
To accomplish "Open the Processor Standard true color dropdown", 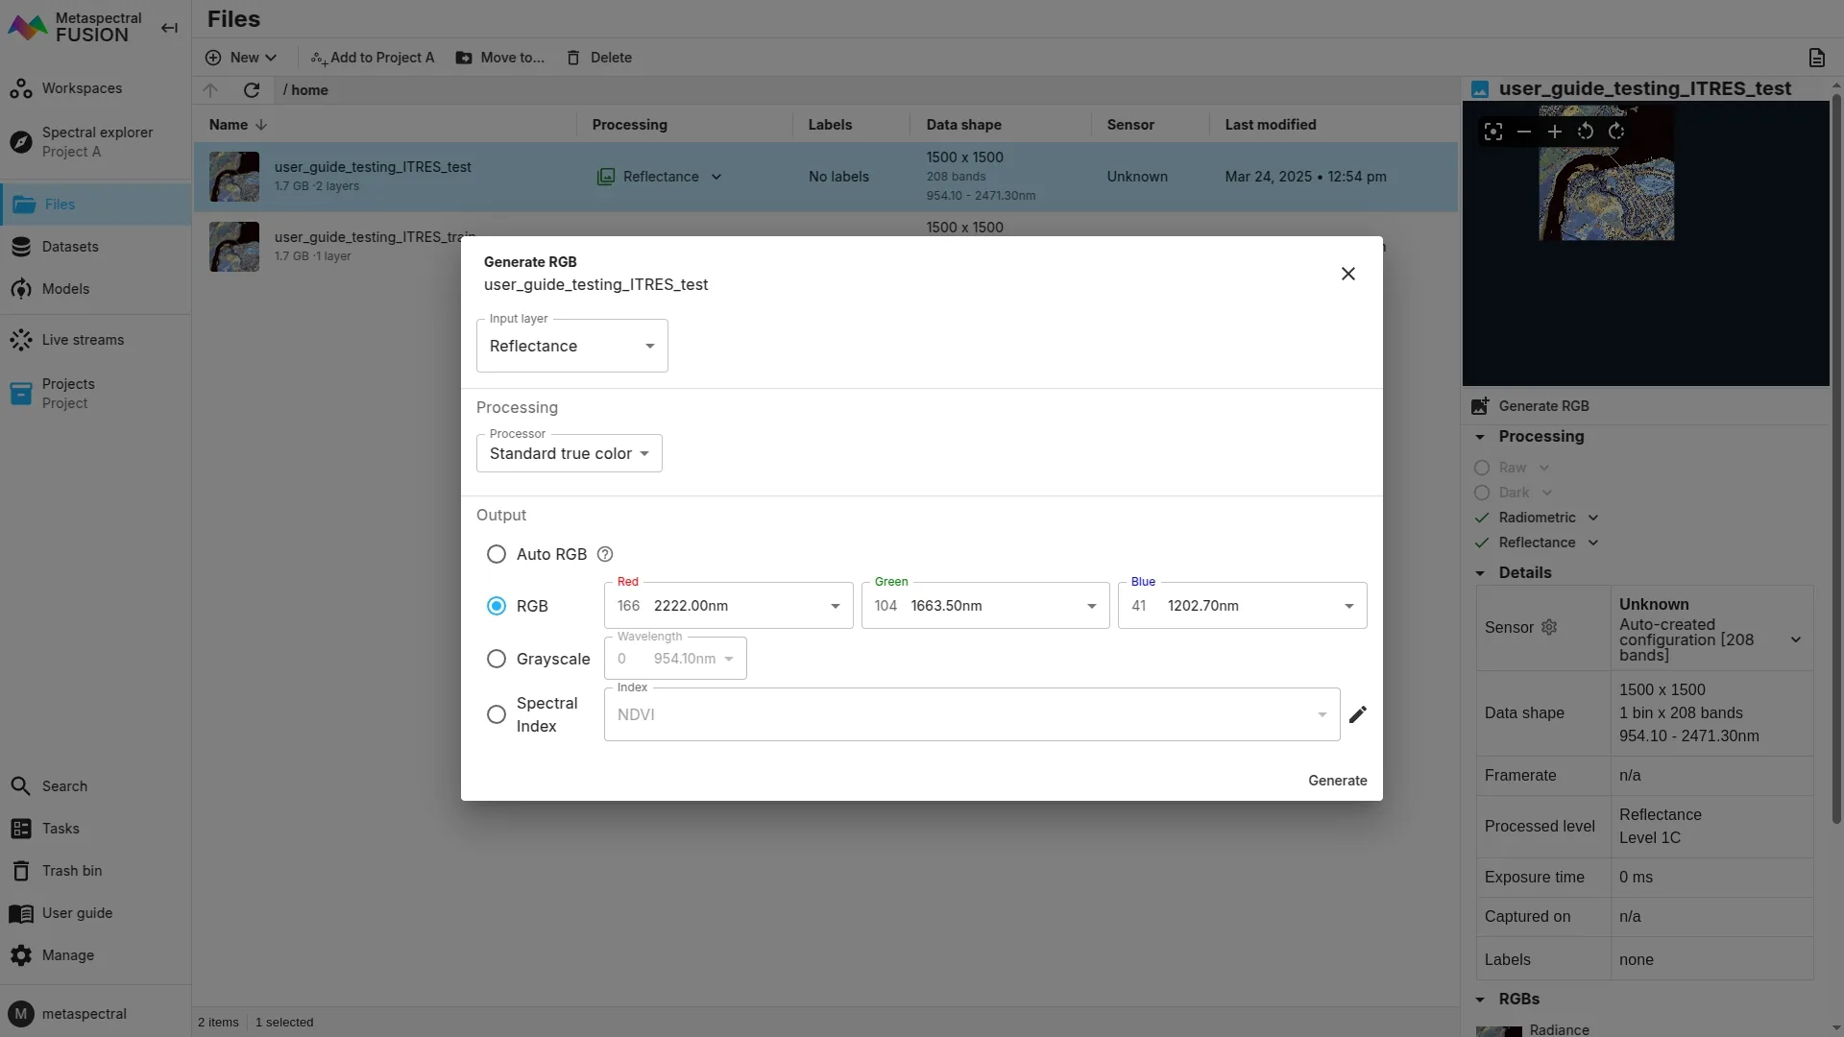I will point(569,453).
